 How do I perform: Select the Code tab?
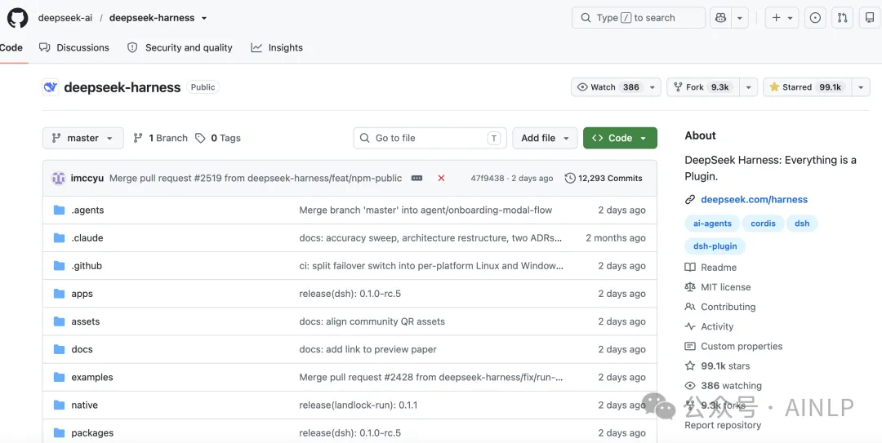point(11,48)
